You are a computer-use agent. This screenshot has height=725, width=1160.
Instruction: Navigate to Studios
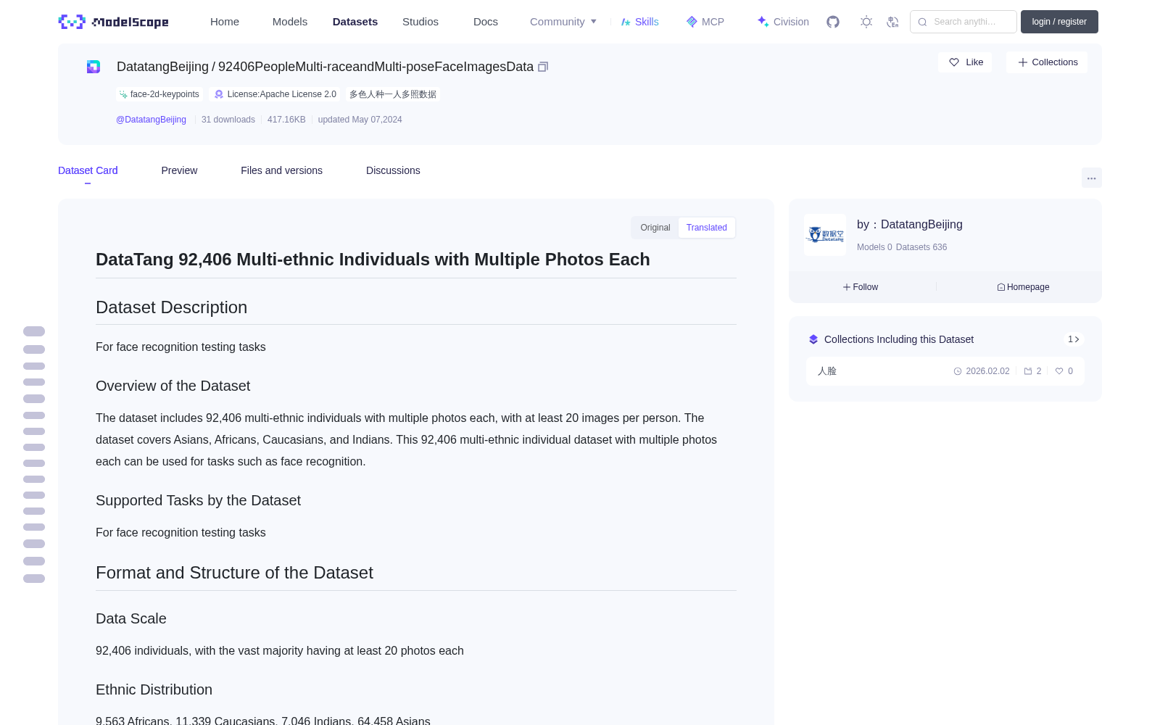[x=420, y=22]
